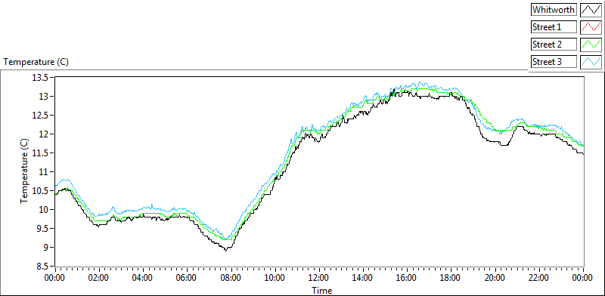Select the Street 2 legend label

point(554,45)
